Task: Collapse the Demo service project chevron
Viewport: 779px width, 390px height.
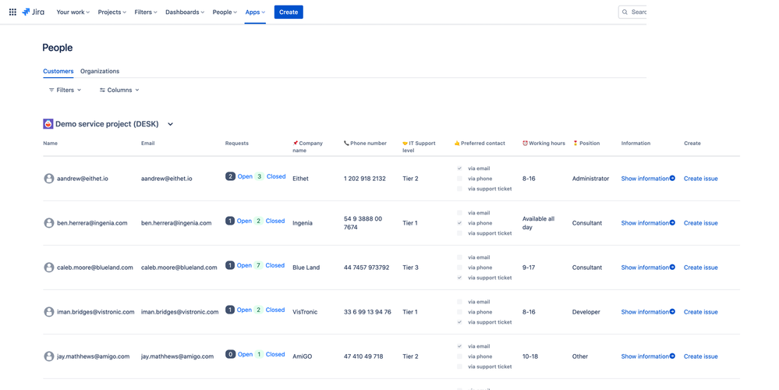Action: click(171, 124)
